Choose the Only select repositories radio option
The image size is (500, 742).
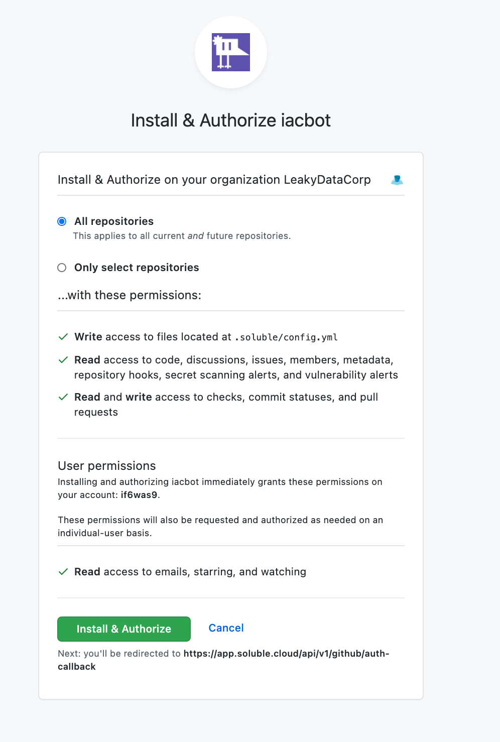click(62, 268)
